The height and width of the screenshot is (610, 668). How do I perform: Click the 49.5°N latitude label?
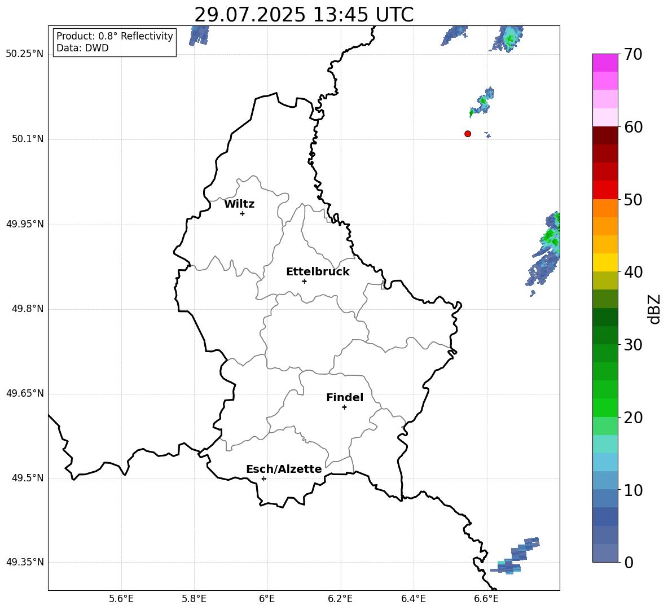(28, 478)
